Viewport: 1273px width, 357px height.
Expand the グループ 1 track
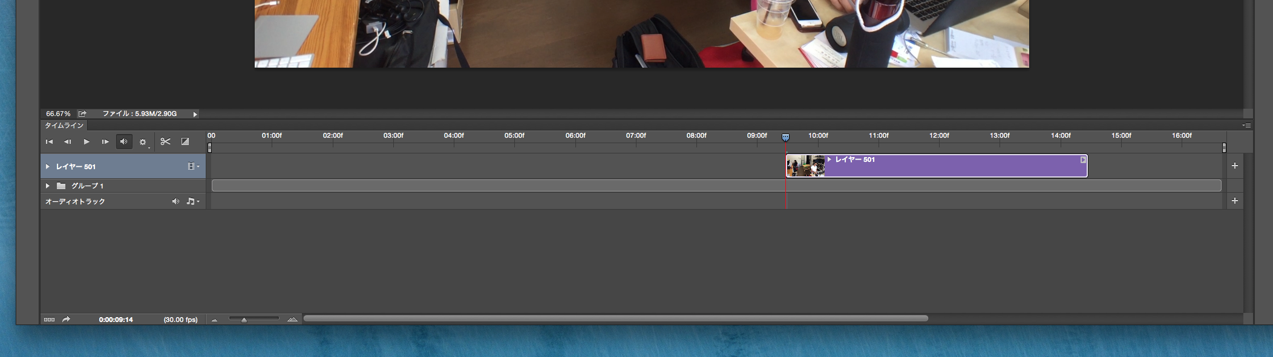48,186
